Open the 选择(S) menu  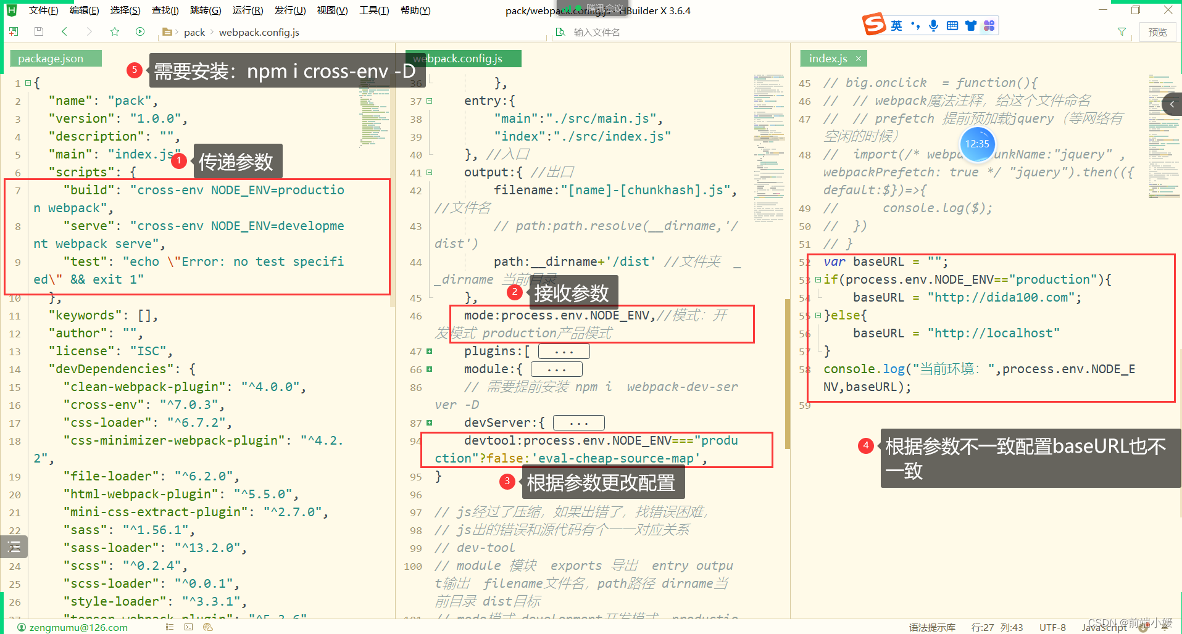pyautogui.click(x=125, y=10)
